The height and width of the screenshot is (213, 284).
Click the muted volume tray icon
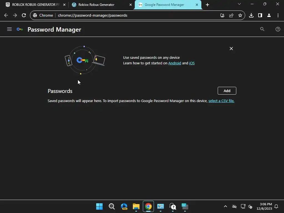[x=250, y=206]
